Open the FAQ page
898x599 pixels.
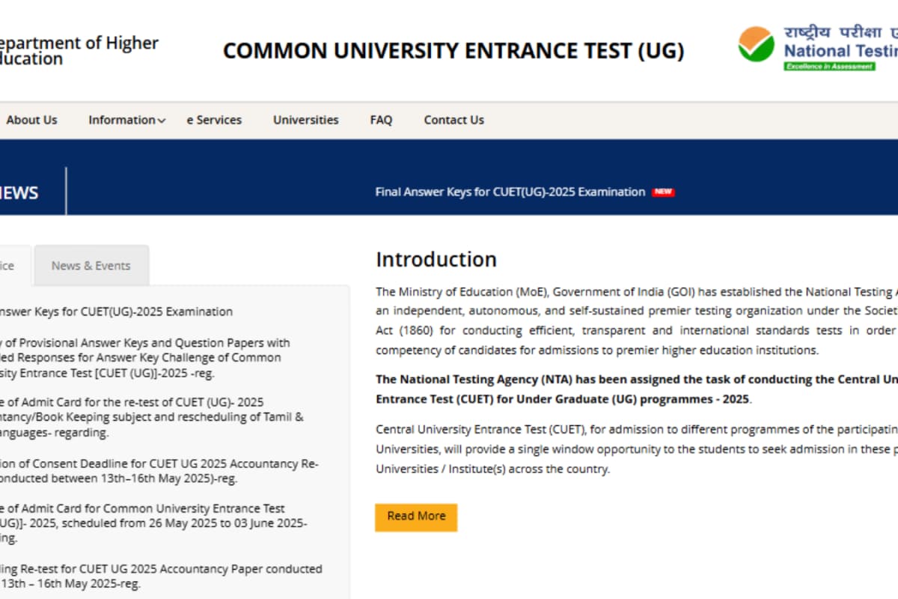(x=381, y=120)
